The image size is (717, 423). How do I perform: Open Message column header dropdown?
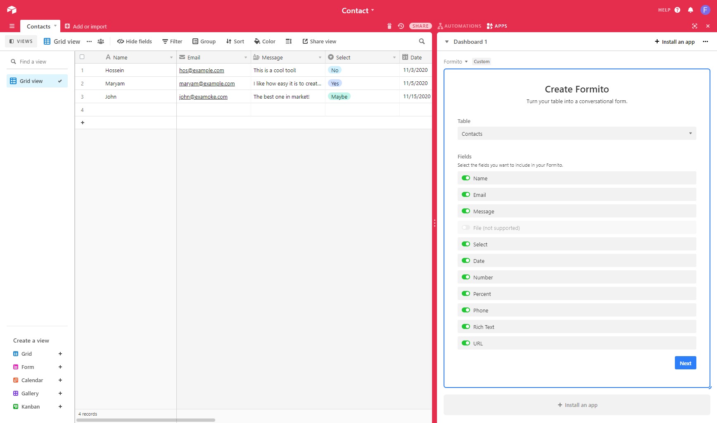pos(320,57)
